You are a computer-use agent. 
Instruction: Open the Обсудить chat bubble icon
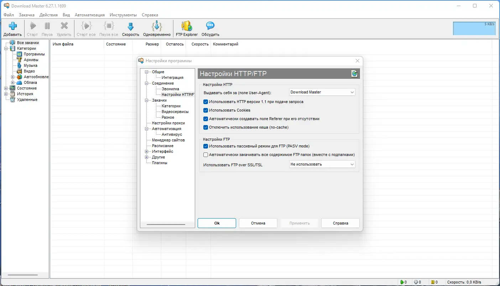(210, 26)
